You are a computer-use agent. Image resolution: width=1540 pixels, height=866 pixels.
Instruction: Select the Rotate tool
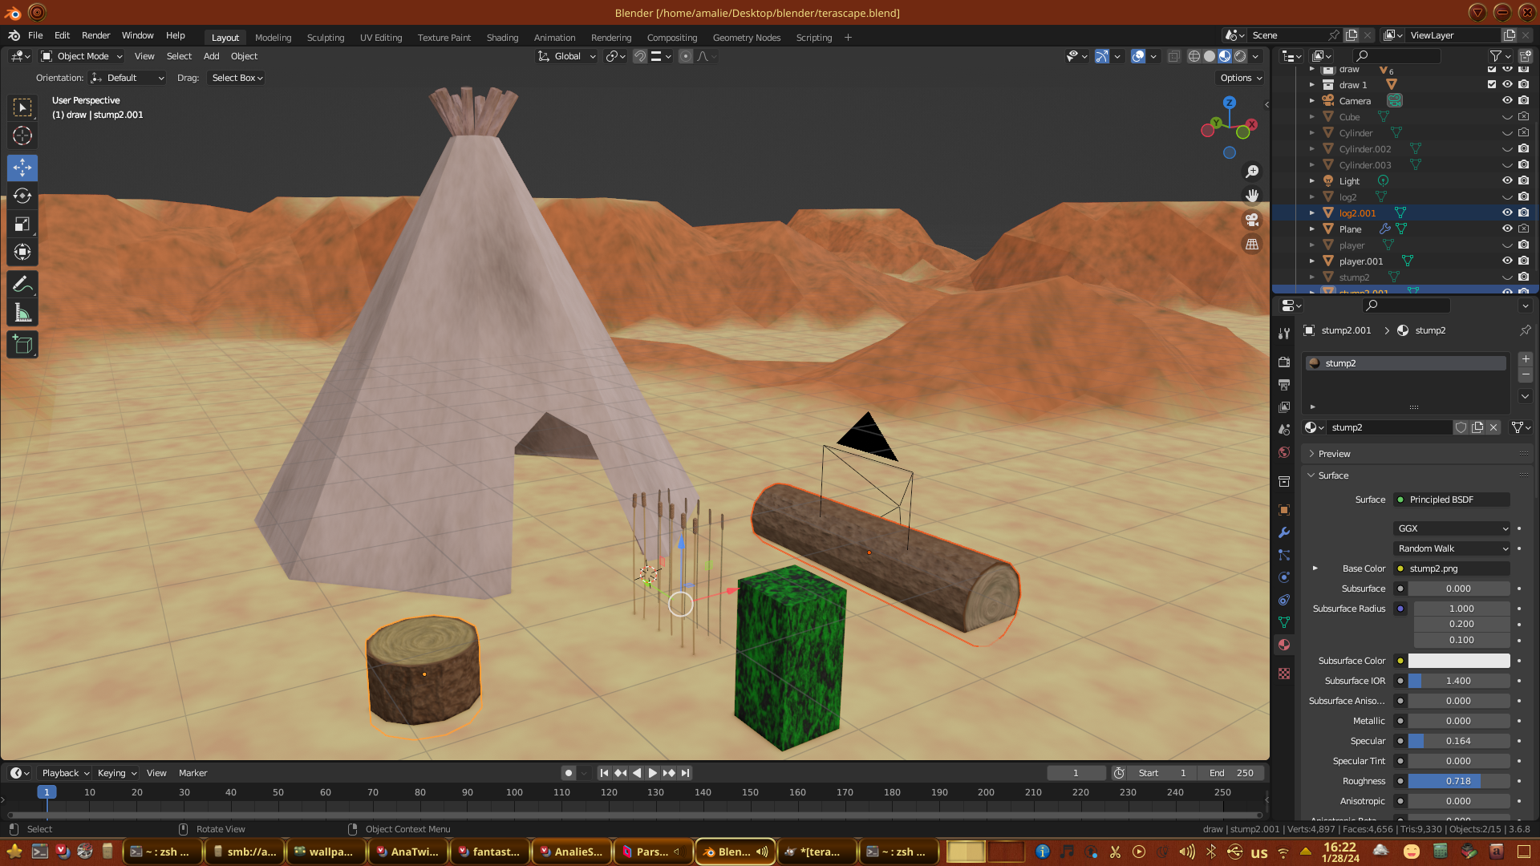point(22,196)
